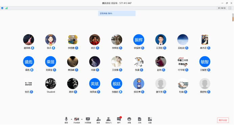The height and width of the screenshot is (125, 234).
Task: Select the blue 毓智 avatar
Action: pos(205,62)
